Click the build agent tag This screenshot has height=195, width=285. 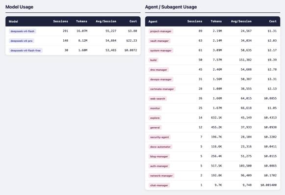154,60
